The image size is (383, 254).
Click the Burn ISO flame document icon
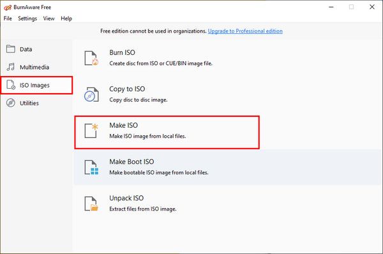point(91,58)
